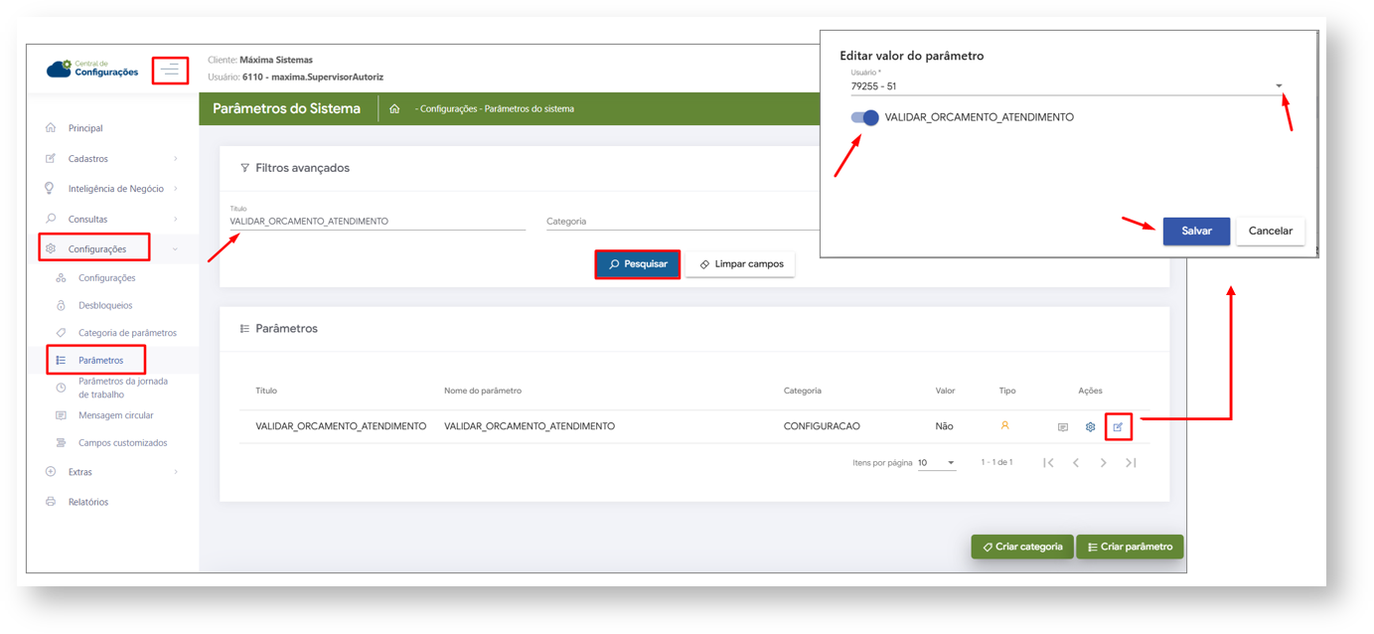Collapse the Configurações menu chevron
This screenshot has width=1374, height=634.
(176, 249)
